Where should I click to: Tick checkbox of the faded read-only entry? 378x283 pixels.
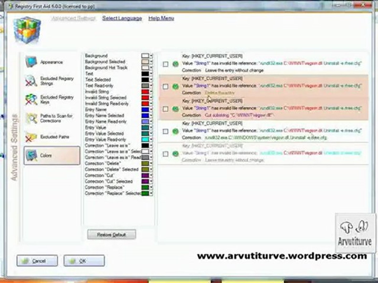(x=165, y=154)
